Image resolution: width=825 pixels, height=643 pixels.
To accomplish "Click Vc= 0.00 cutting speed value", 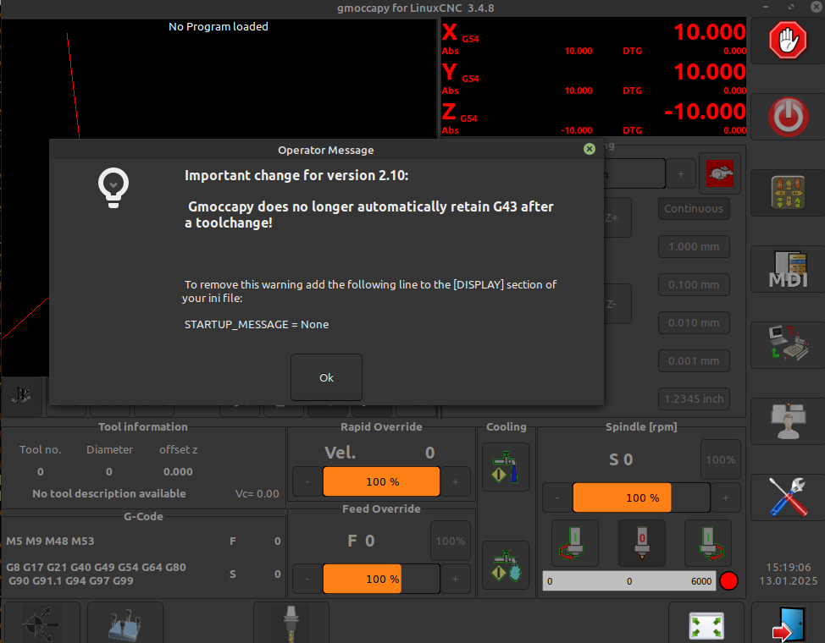I will click(x=257, y=494).
